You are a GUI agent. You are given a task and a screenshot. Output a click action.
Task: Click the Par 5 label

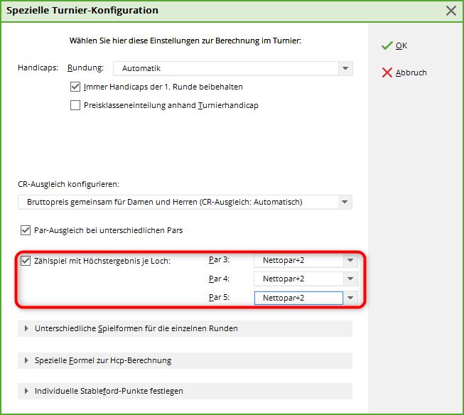220,297
